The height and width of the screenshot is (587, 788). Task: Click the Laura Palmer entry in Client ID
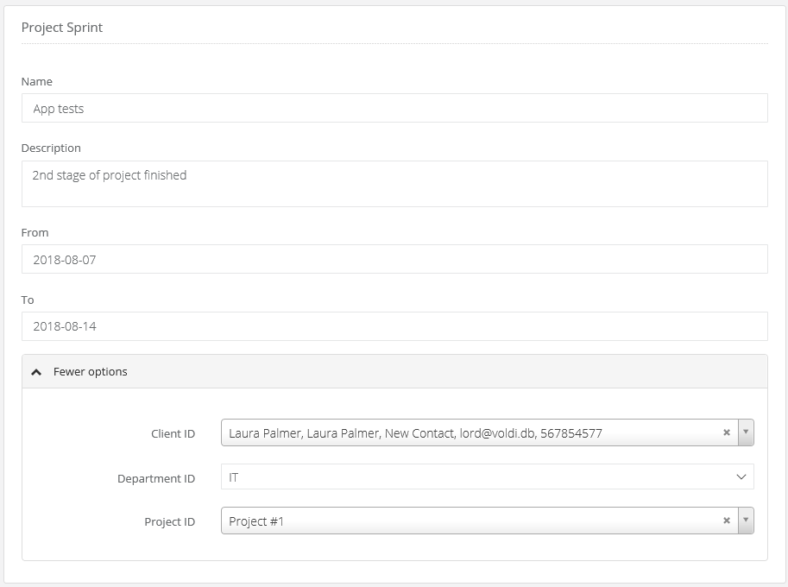pos(415,433)
